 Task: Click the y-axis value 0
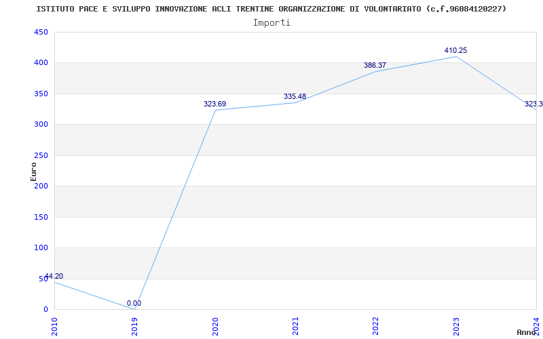tap(45, 310)
